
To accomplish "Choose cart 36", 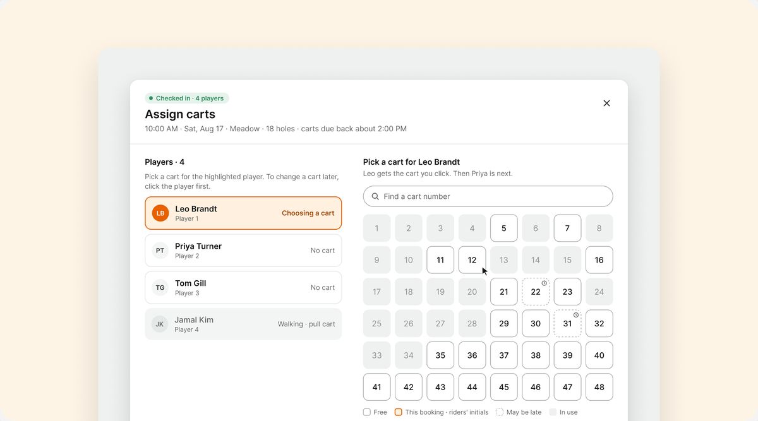I will (472, 355).
